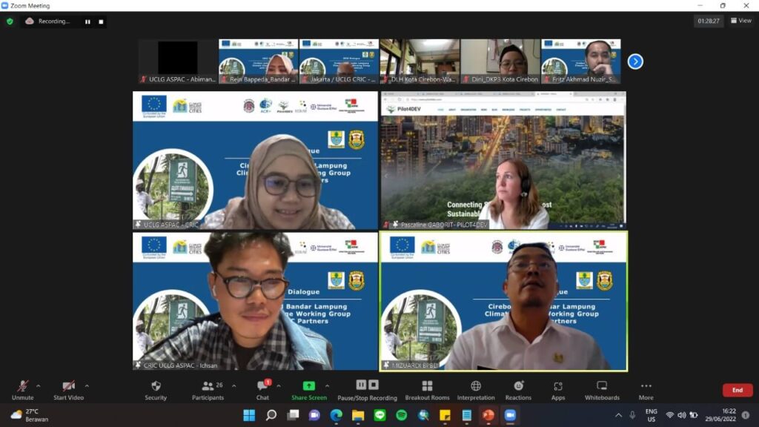Open the Chat panel
Screen dimensions: 759x427
[263, 390]
